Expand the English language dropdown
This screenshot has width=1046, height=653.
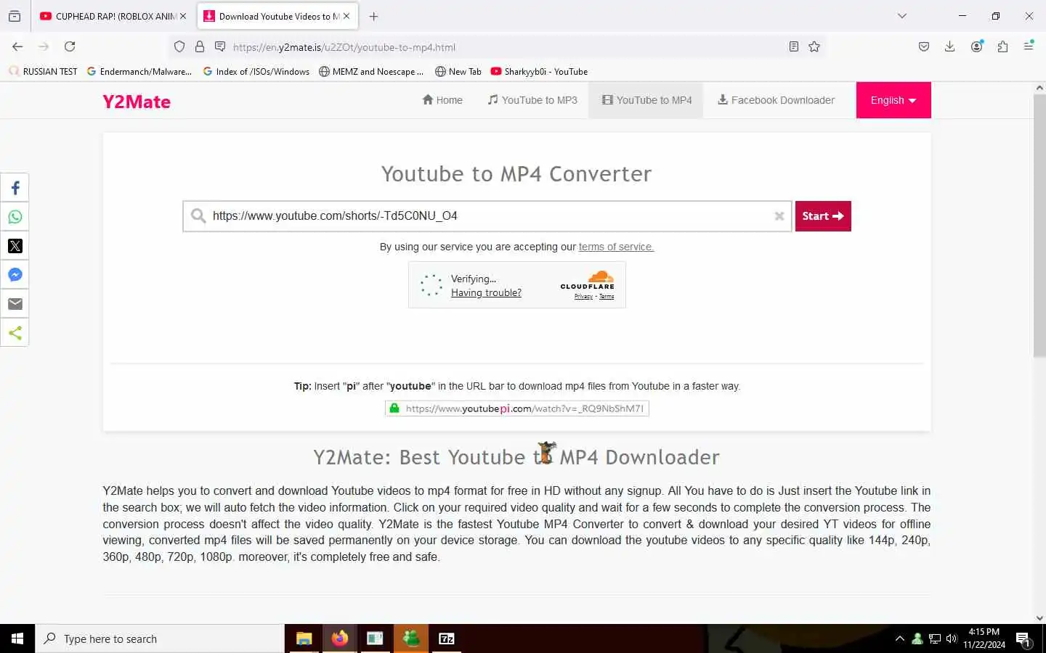point(893,100)
